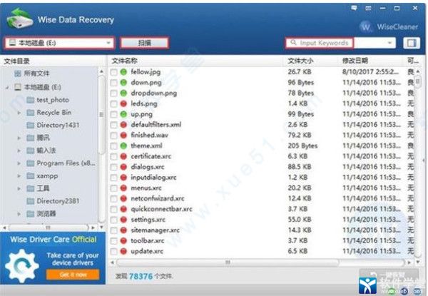Image resolution: width=428 pixels, height=296 pixels.
Task: Click the 扫描 scan button
Action: (x=144, y=43)
